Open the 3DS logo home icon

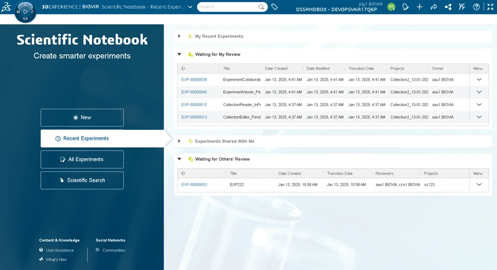coord(6,7)
